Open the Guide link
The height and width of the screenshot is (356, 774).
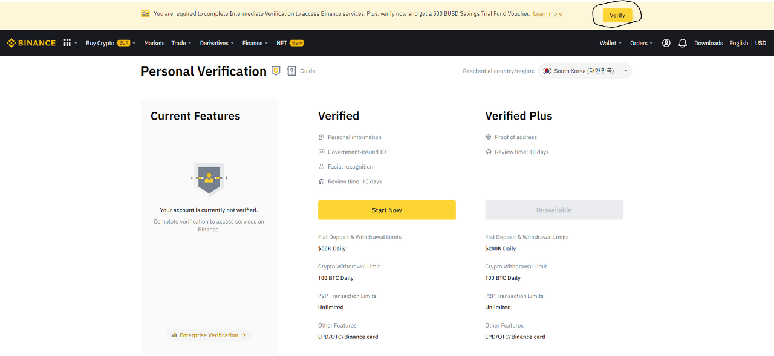pos(308,71)
